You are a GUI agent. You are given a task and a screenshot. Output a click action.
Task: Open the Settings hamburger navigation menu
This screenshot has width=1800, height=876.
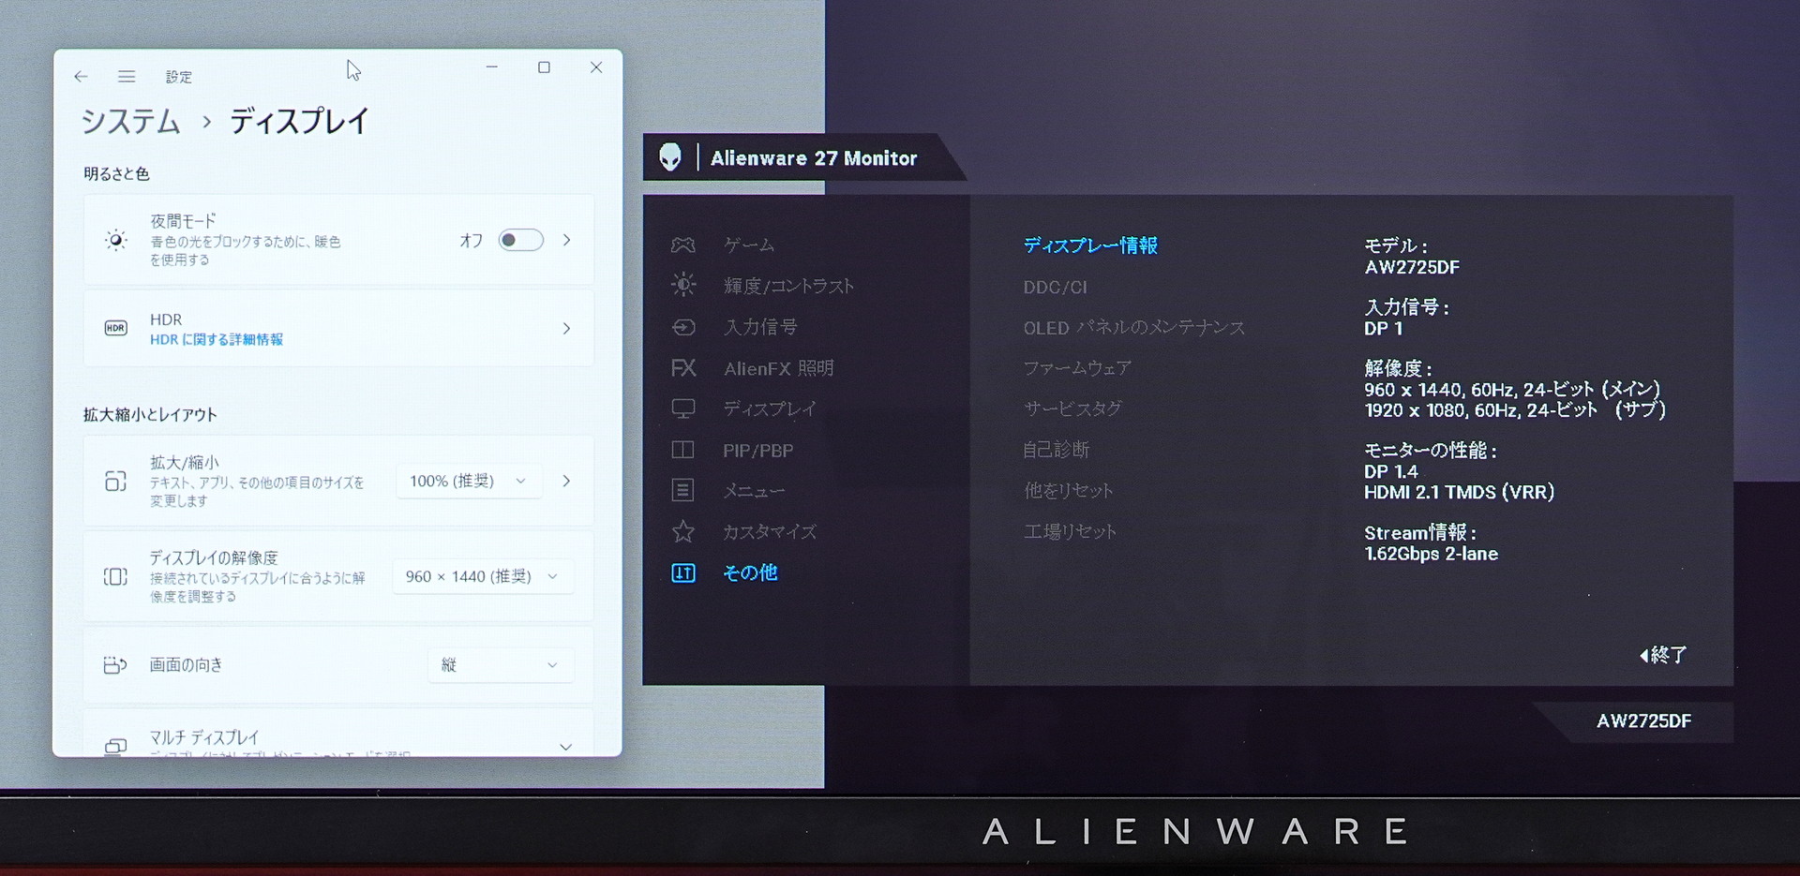pyautogui.click(x=127, y=77)
